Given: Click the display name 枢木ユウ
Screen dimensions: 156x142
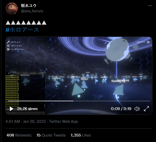Looking at the screenshot, I should tap(29, 5).
